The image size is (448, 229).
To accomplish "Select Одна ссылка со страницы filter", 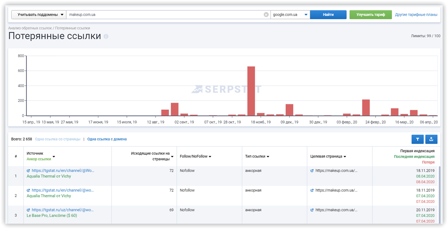I will [x=58, y=139].
